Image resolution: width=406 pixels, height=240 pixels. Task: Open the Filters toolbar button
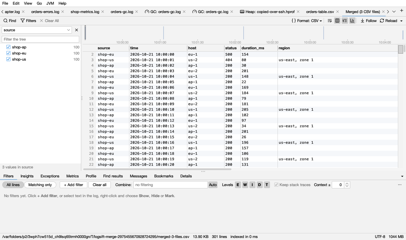click(x=28, y=21)
